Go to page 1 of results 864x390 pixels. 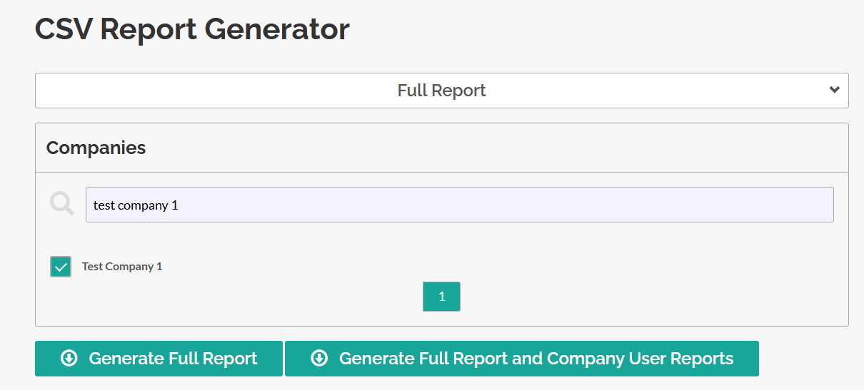pos(441,297)
